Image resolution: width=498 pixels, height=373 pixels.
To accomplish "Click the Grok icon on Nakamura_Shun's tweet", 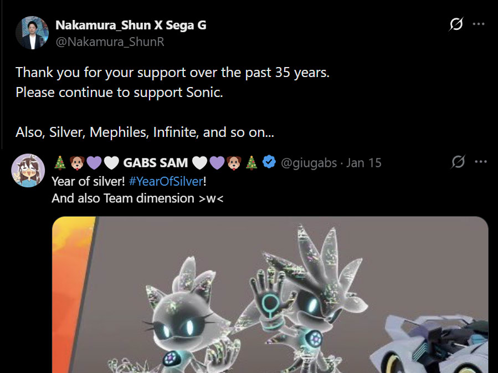I will (456, 24).
